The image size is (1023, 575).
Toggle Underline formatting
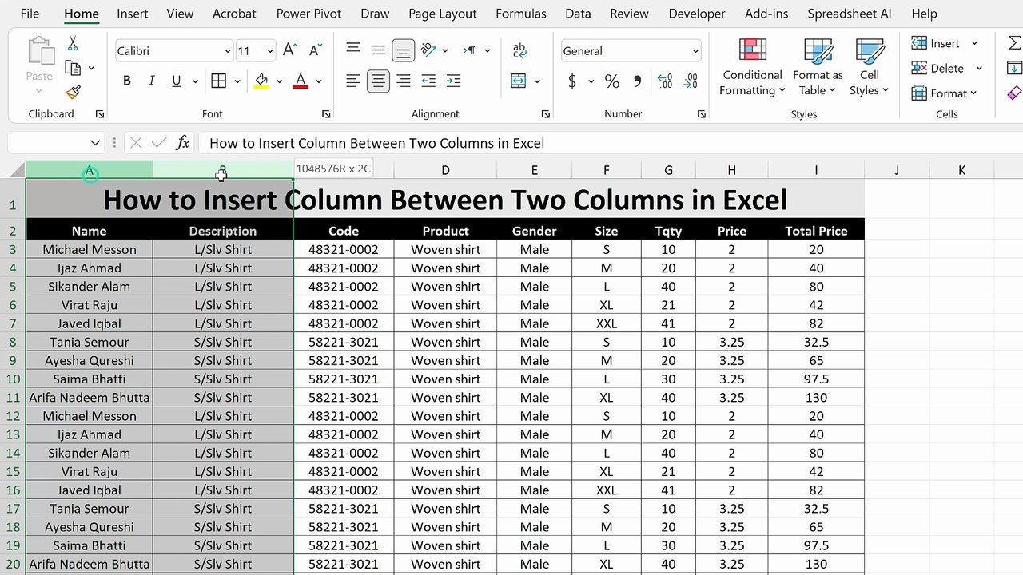point(175,81)
